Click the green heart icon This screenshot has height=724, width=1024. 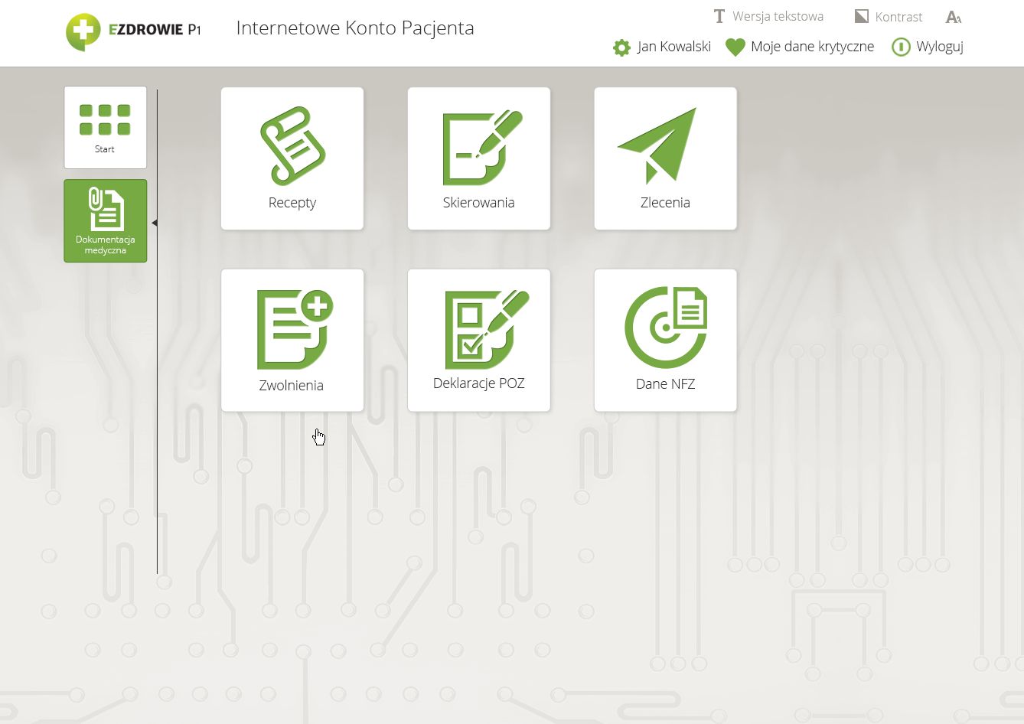[735, 47]
